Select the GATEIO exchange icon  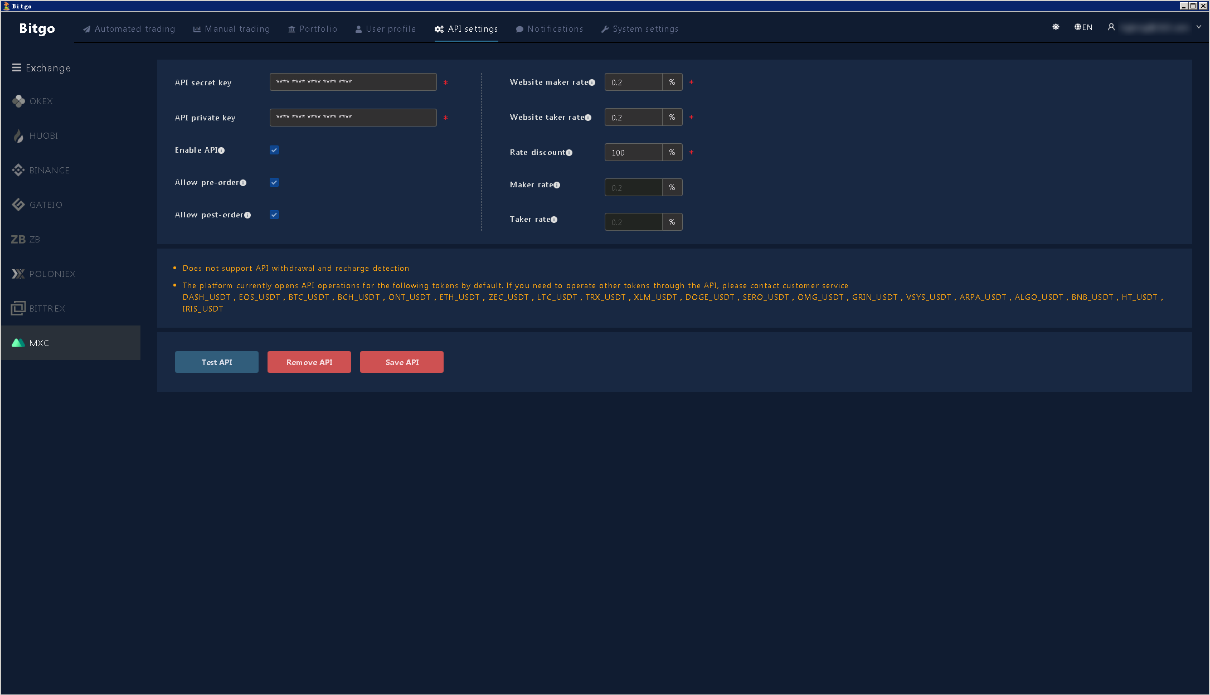click(x=18, y=205)
